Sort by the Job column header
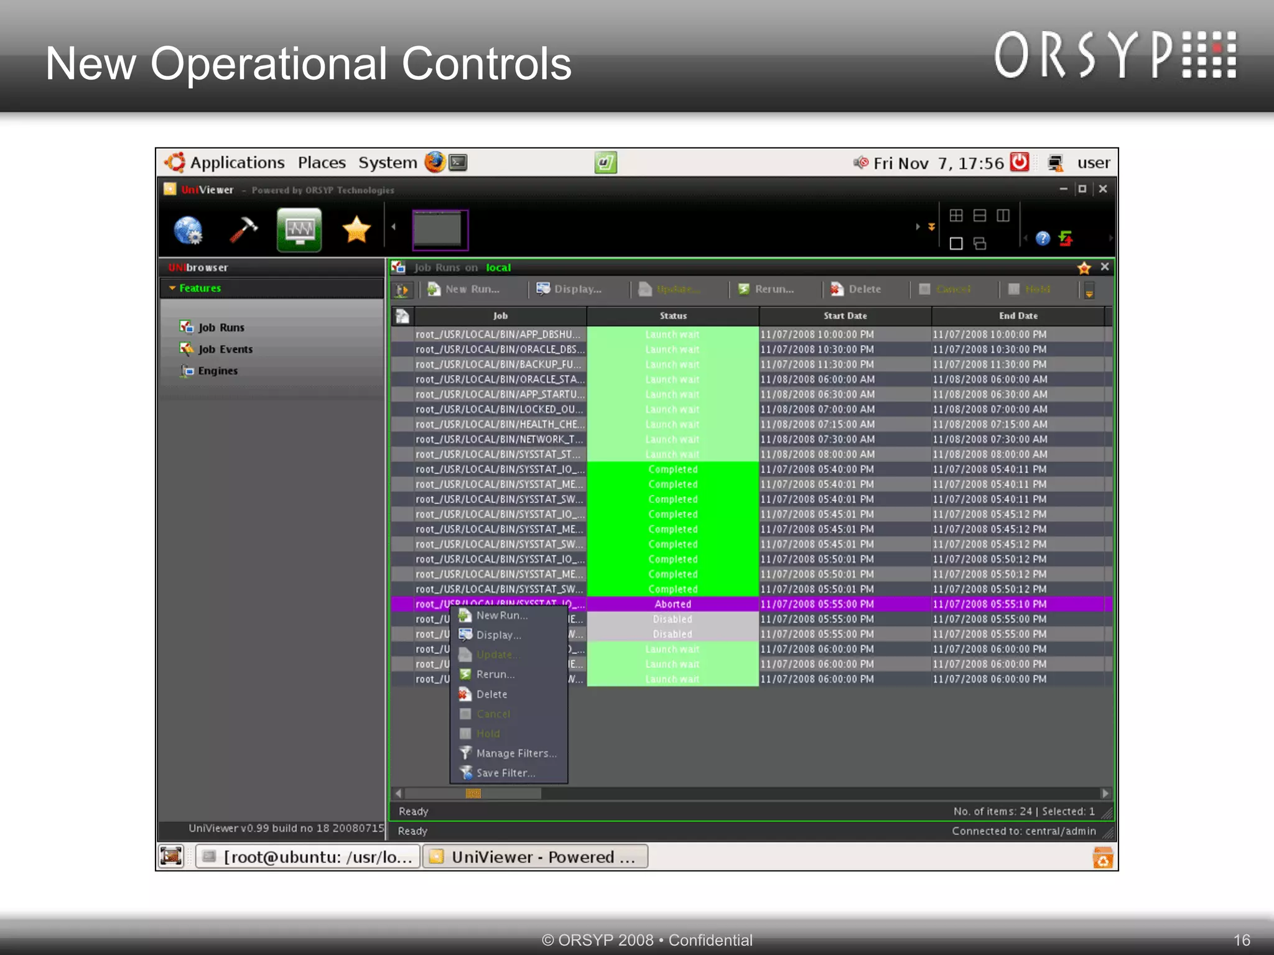1274x955 pixels. tap(500, 316)
